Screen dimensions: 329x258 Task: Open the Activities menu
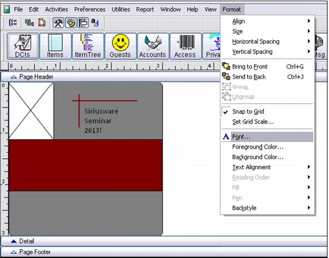[56, 9]
